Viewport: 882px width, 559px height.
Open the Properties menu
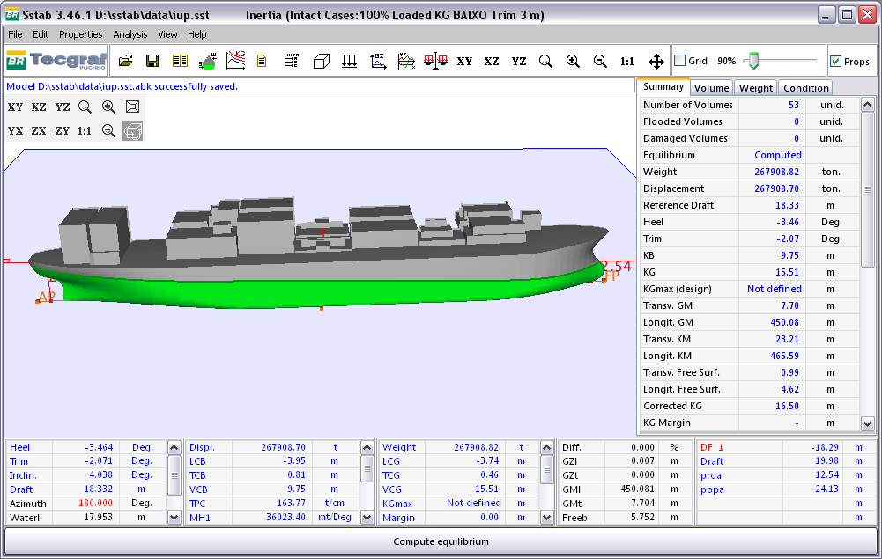[81, 34]
